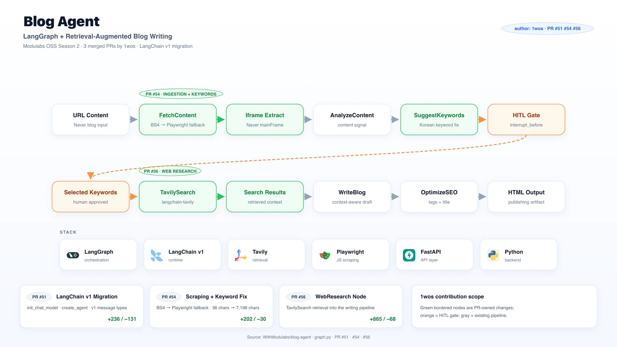This screenshot has height=347, width=617.
Task: Click the Python name in the backend card
Action: [x=514, y=252]
